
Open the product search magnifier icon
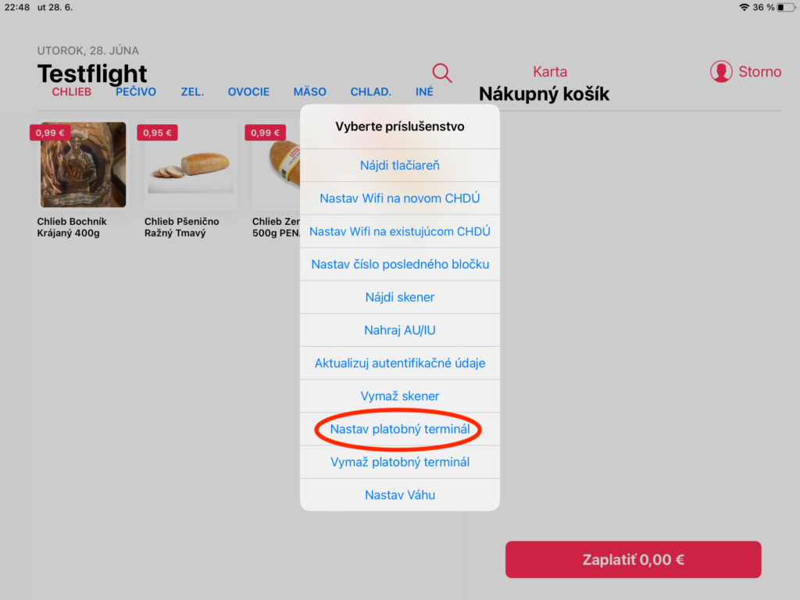(442, 73)
